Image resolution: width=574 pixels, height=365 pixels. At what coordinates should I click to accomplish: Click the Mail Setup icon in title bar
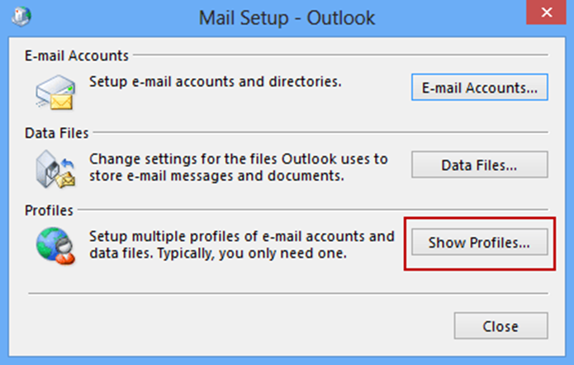pyautogui.click(x=21, y=17)
